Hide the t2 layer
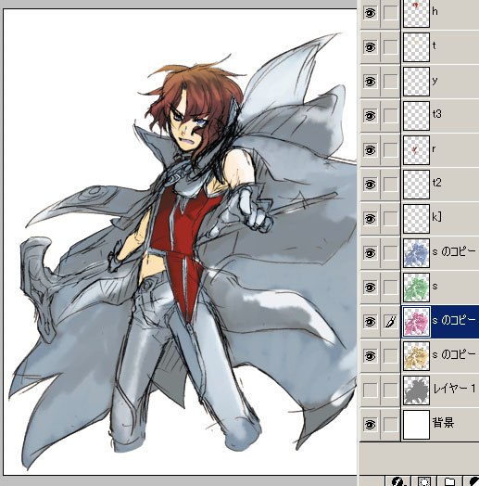This screenshot has width=479, height=486. click(x=370, y=185)
